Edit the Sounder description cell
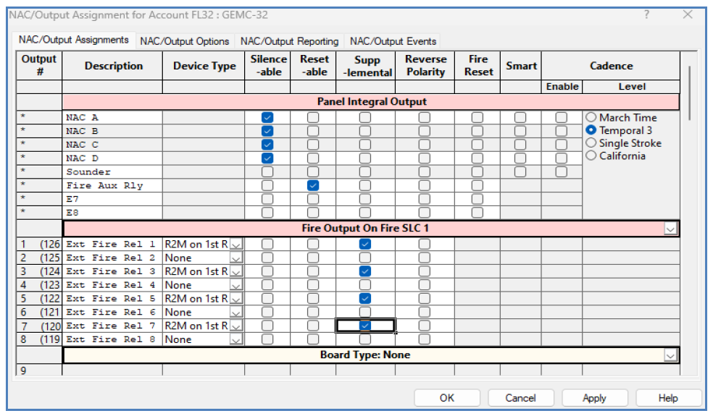 (112, 172)
